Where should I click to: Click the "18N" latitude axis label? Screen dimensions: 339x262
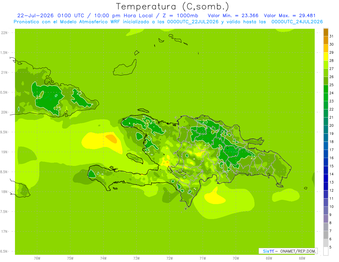coord(4,192)
